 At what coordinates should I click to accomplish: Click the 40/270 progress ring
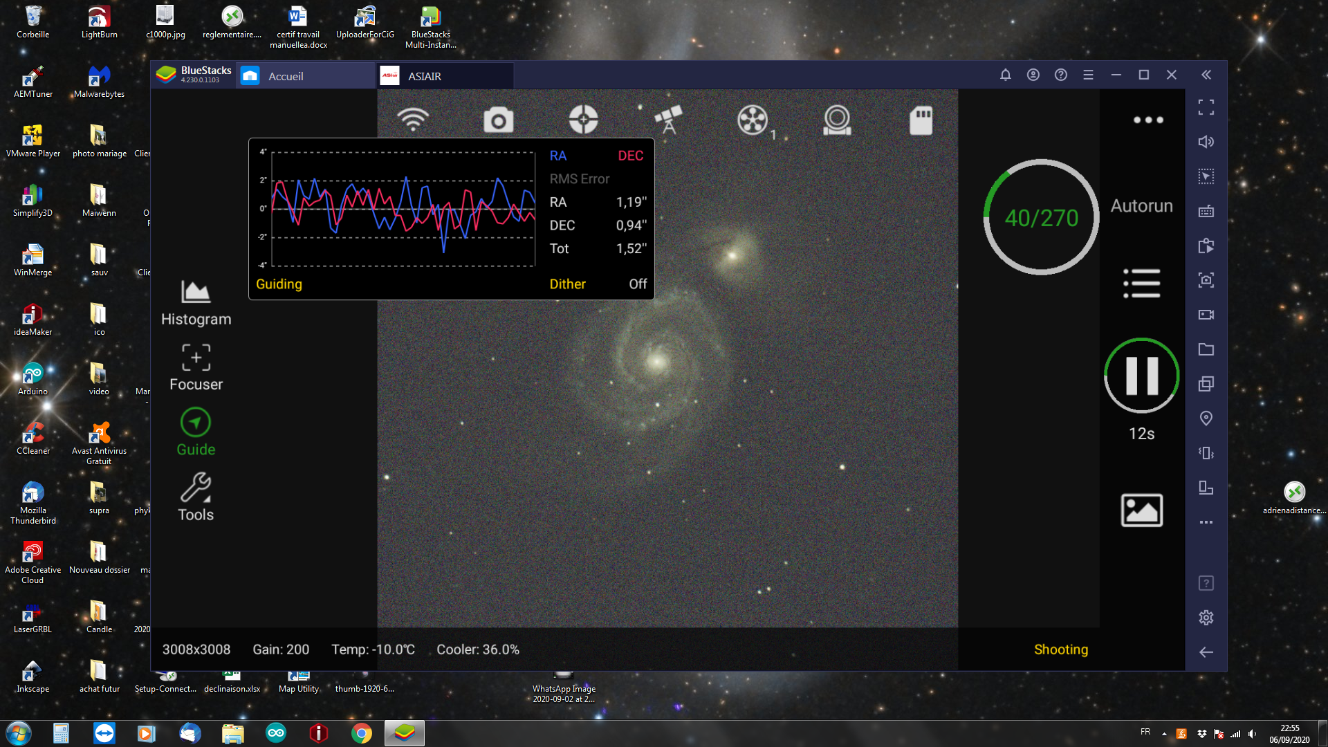pyautogui.click(x=1041, y=218)
